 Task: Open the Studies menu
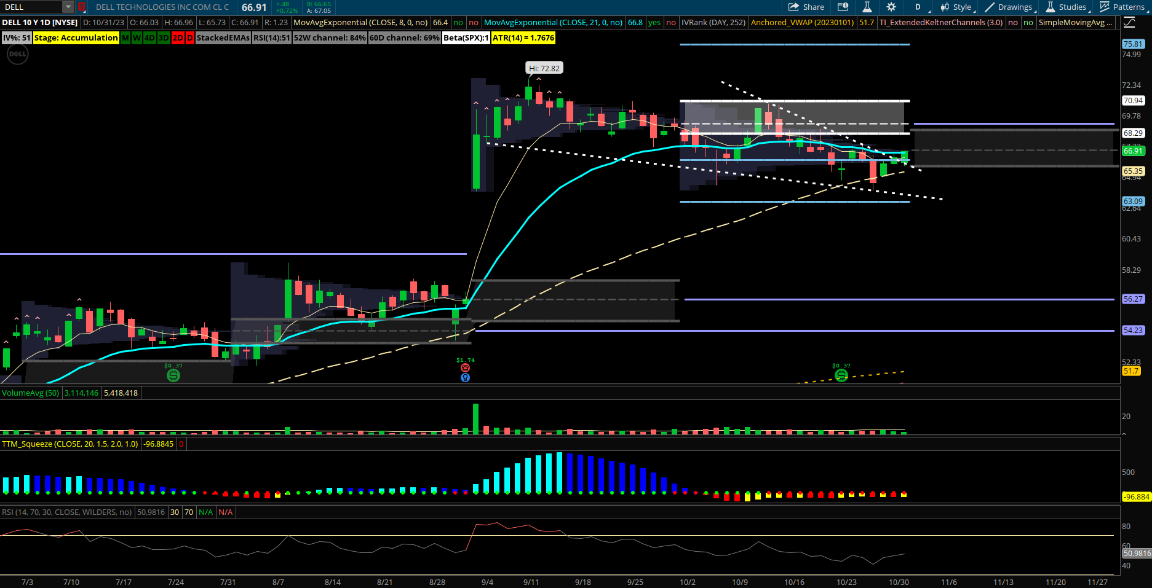click(x=1068, y=7)
